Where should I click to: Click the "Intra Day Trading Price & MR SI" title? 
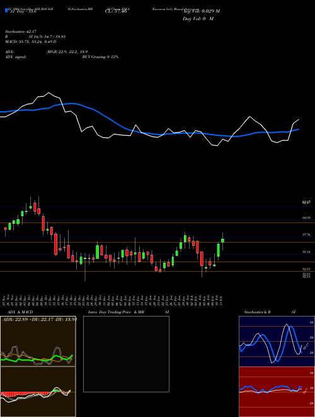click(129, 312)
